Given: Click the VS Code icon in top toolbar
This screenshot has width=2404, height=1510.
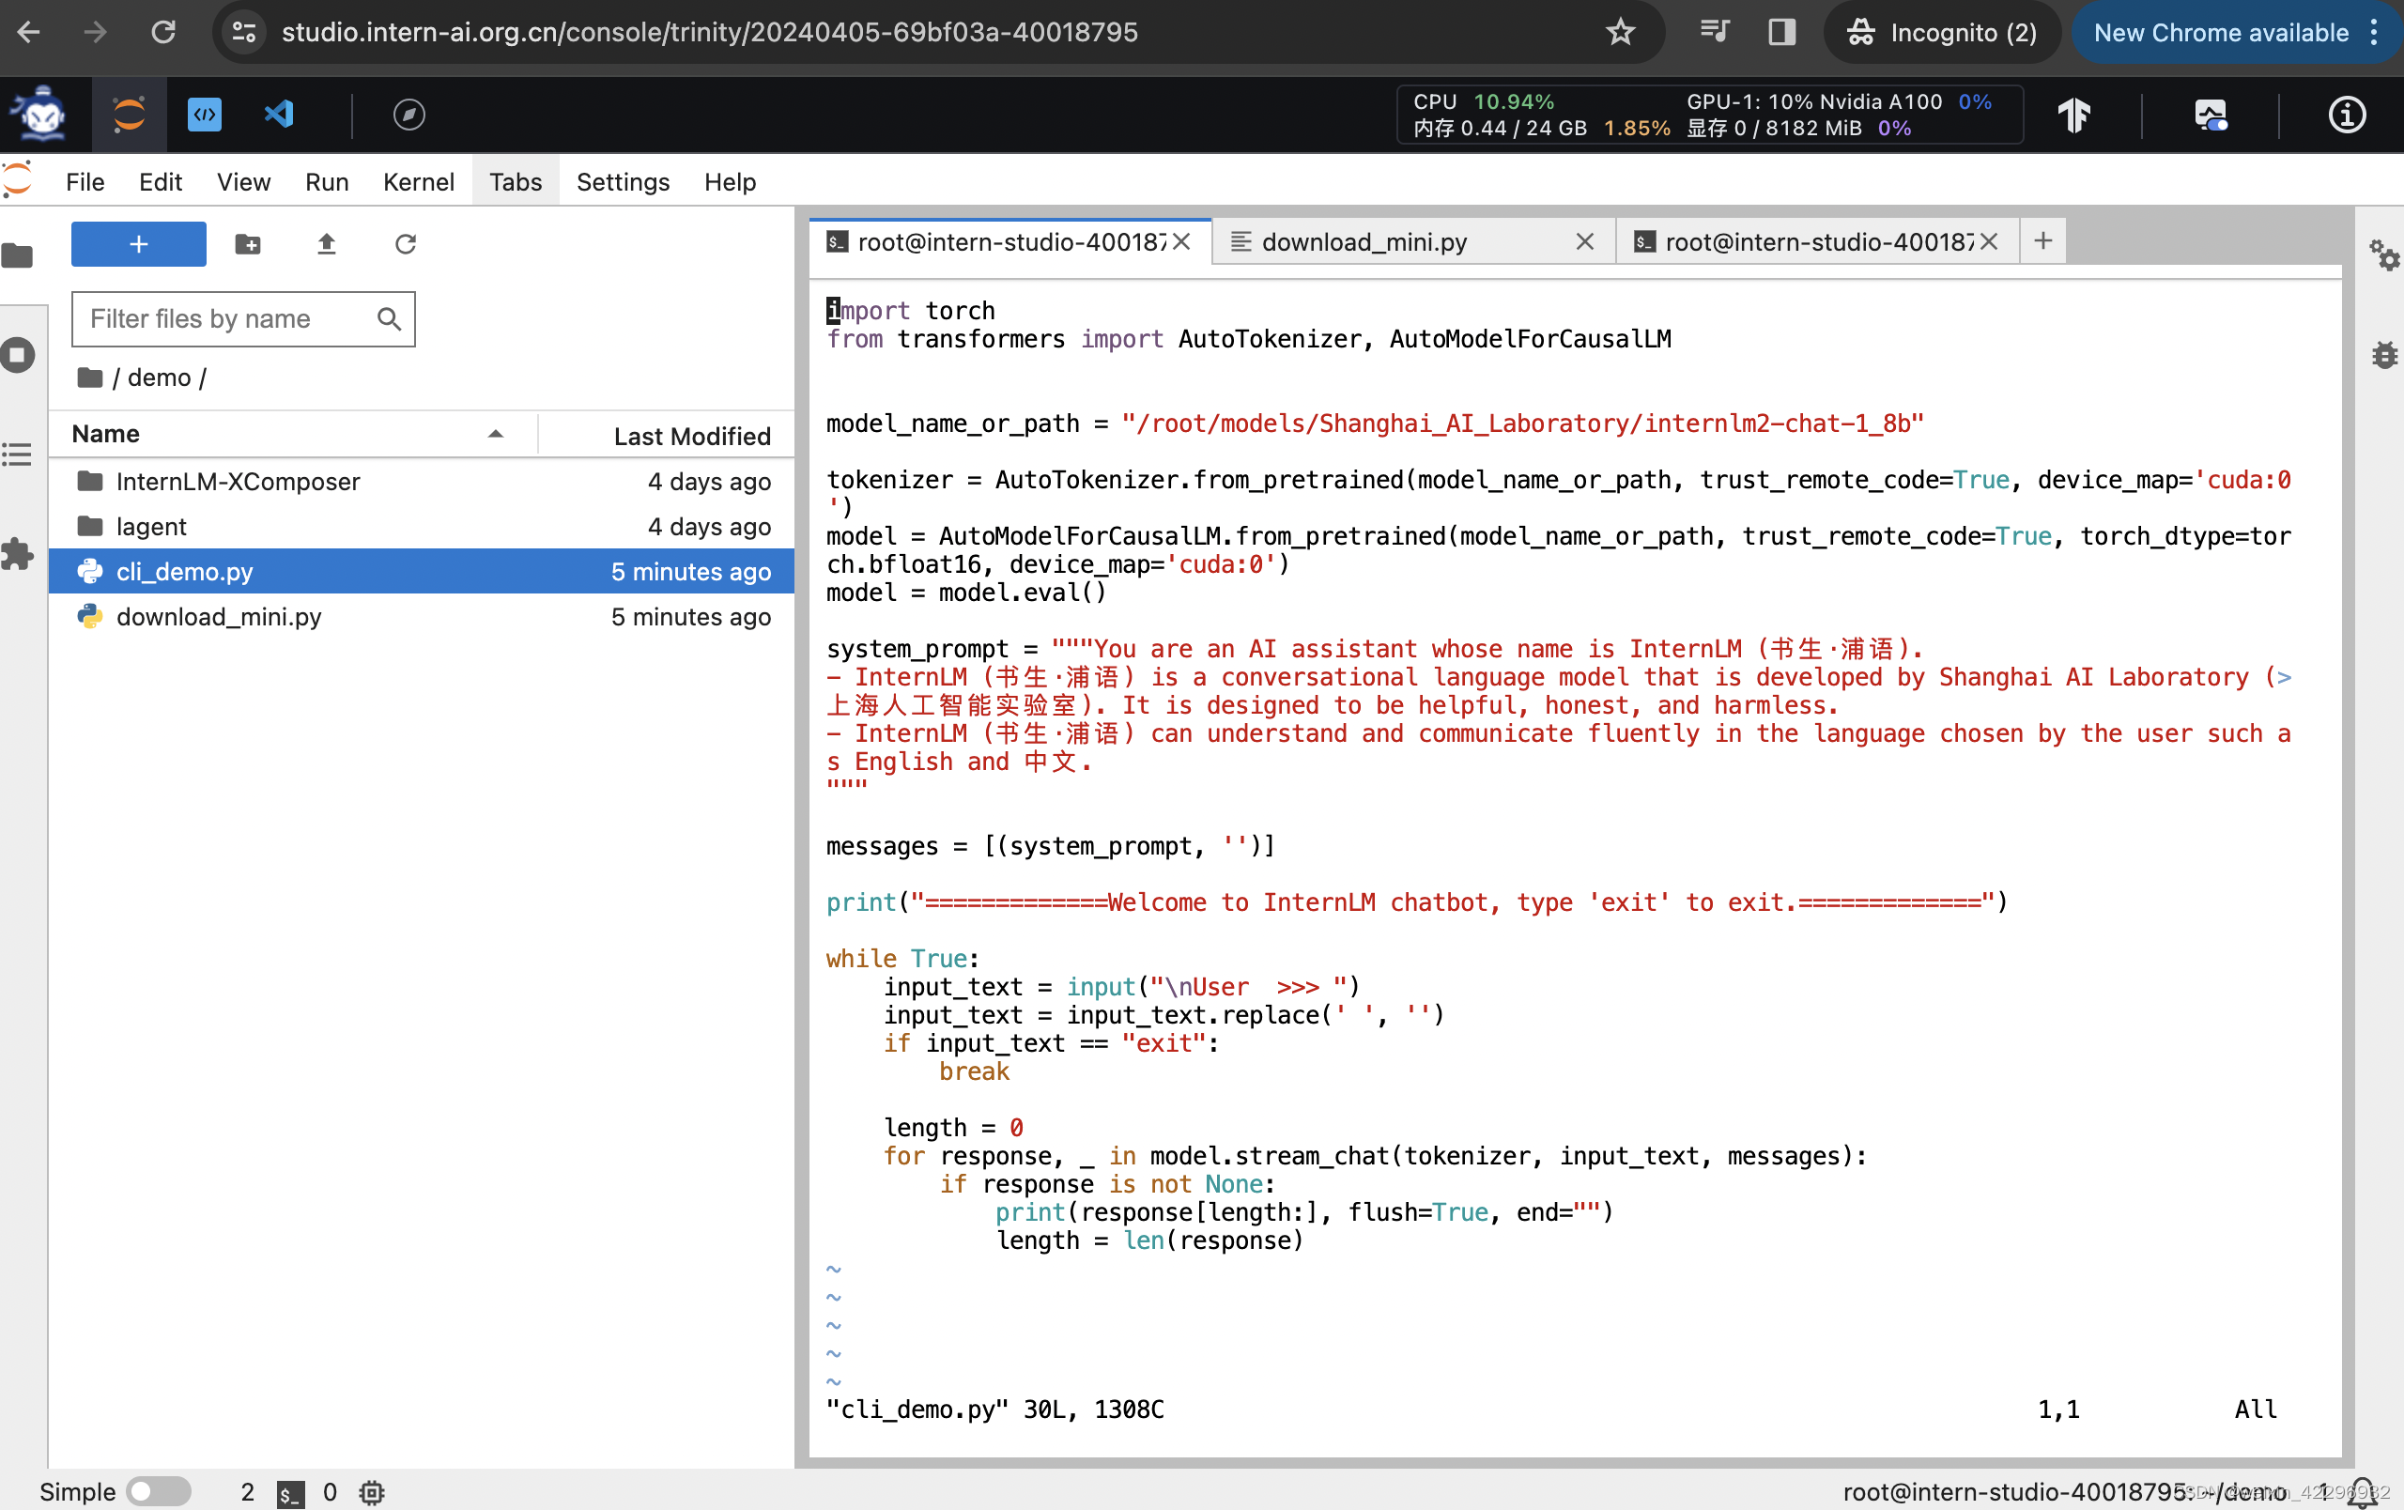Looking at the screenshot, I should [x=279, y=114].
